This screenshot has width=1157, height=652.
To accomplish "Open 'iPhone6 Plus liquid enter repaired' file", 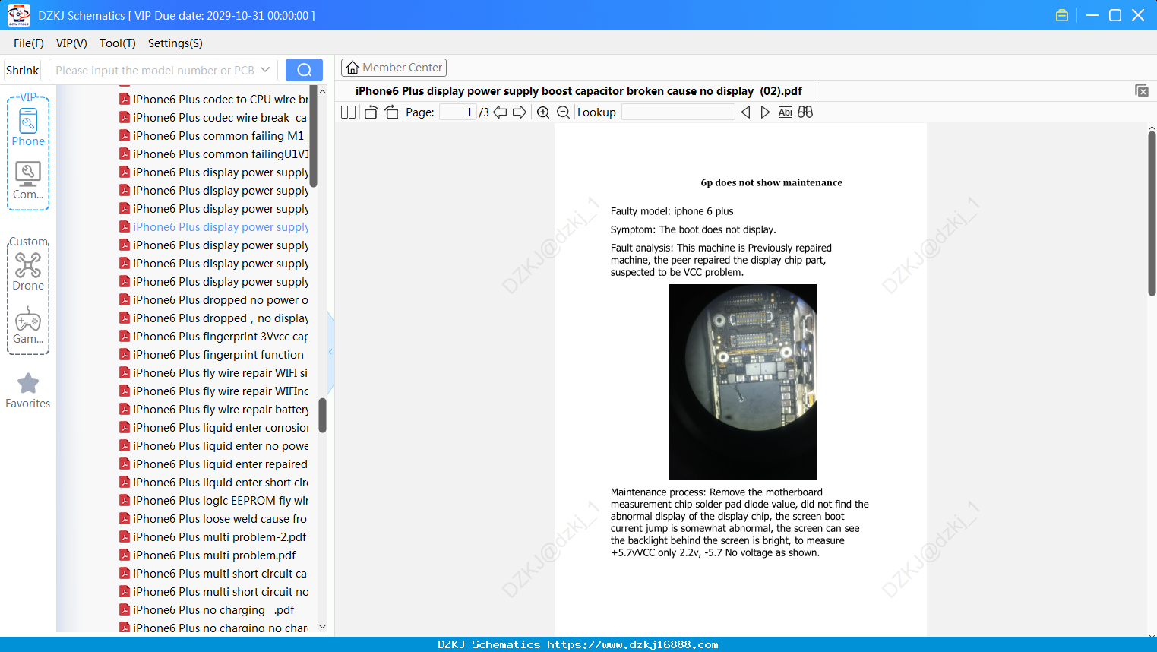I will (214, 464).
